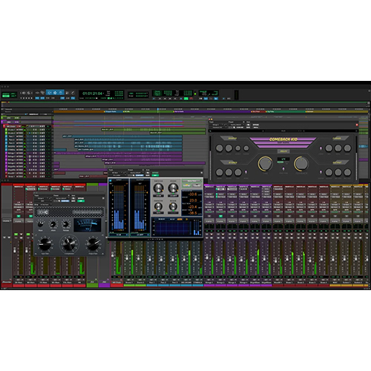Click the Compression knob on 304C compressor
Viewport: 371px width, 371px height.
coord(69,244)
